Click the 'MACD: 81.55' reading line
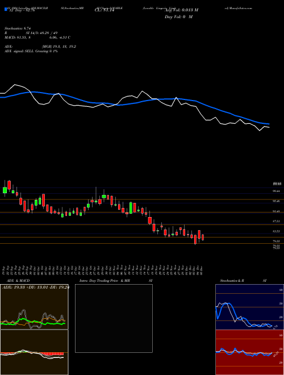 point(37,37)
